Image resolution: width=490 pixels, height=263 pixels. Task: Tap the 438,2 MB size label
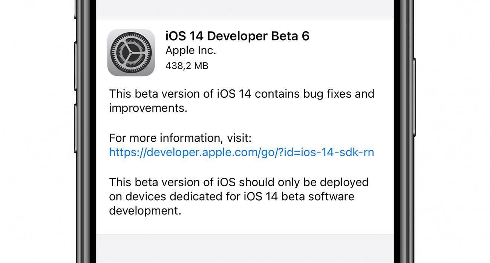(187, 66)
